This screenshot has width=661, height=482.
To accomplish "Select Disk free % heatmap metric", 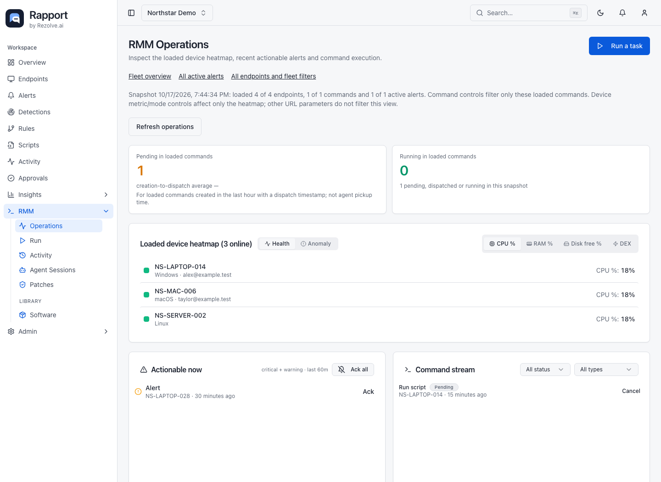I will coord(583,244).
